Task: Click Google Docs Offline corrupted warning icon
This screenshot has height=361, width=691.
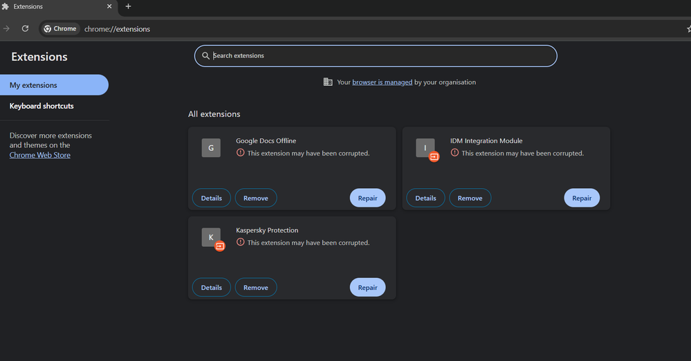Action: (240, 153)
